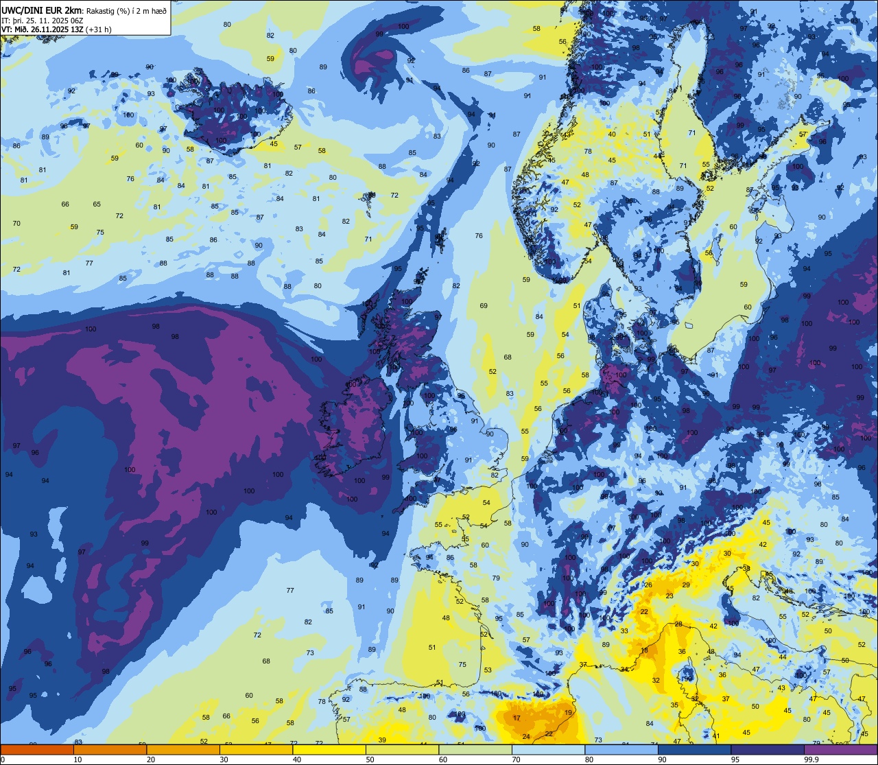This screenshot has width=878, height=765.
Task: Click the 30–40 amber legend swatch
Action: (x=256, y=750)
